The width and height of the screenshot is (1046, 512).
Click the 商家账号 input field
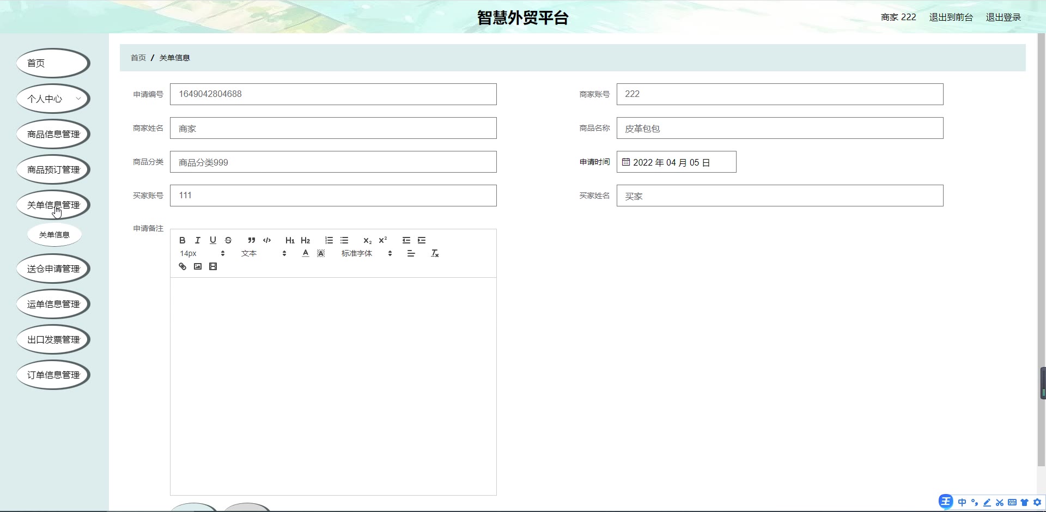780,94
